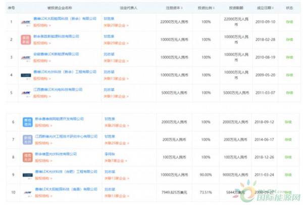303x205 pixels.
Task: Expand 股权结构 for row 10
Action: click(43, 196)
